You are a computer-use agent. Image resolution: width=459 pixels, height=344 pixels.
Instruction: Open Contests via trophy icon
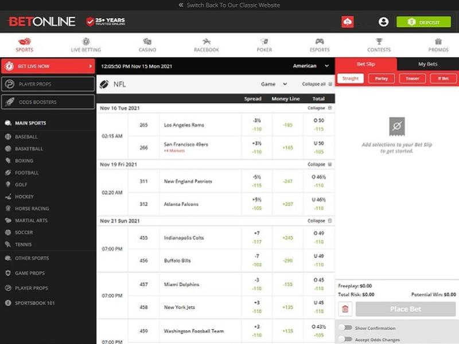(x=379, y=42)
